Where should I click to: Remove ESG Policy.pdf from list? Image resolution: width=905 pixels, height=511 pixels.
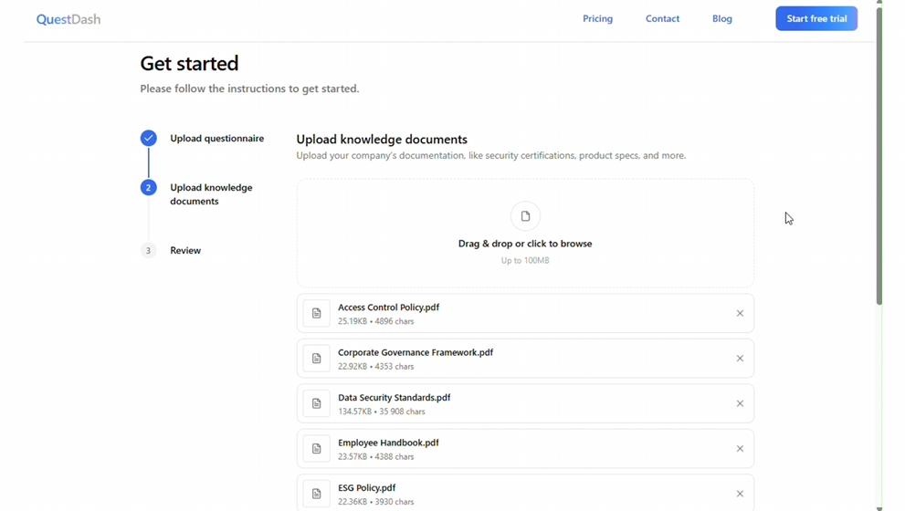click(x=740, y=494)
